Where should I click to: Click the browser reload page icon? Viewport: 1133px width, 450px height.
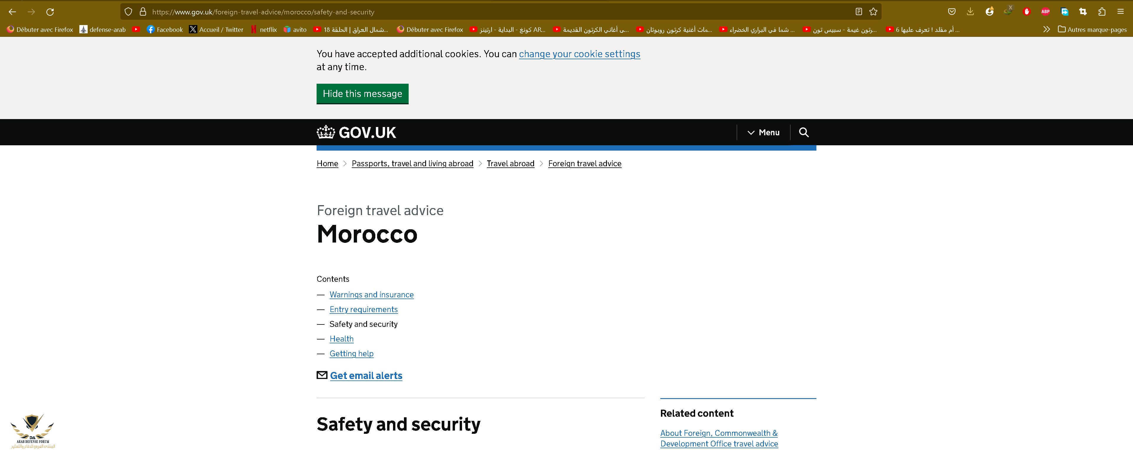point(50,12)
